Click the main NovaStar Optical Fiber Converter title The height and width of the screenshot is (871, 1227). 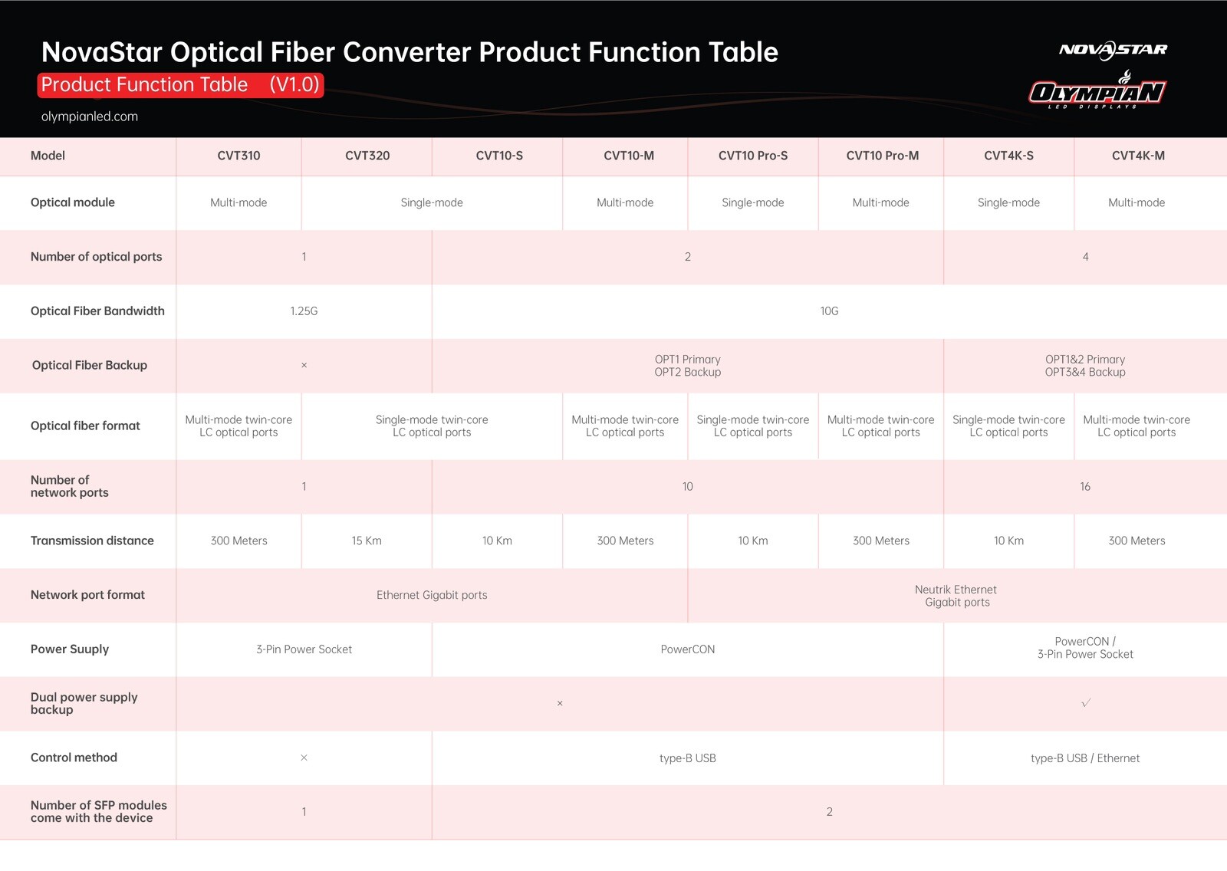[410, 52]
